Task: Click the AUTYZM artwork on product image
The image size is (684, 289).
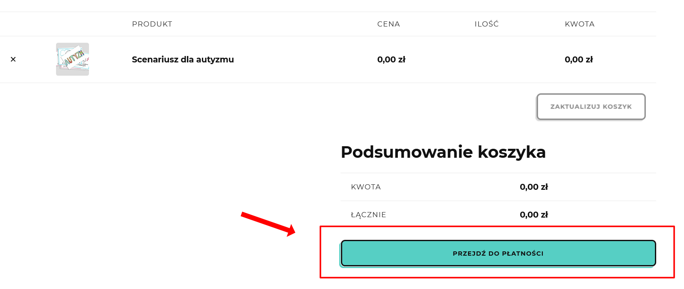Action: [74, 57]
